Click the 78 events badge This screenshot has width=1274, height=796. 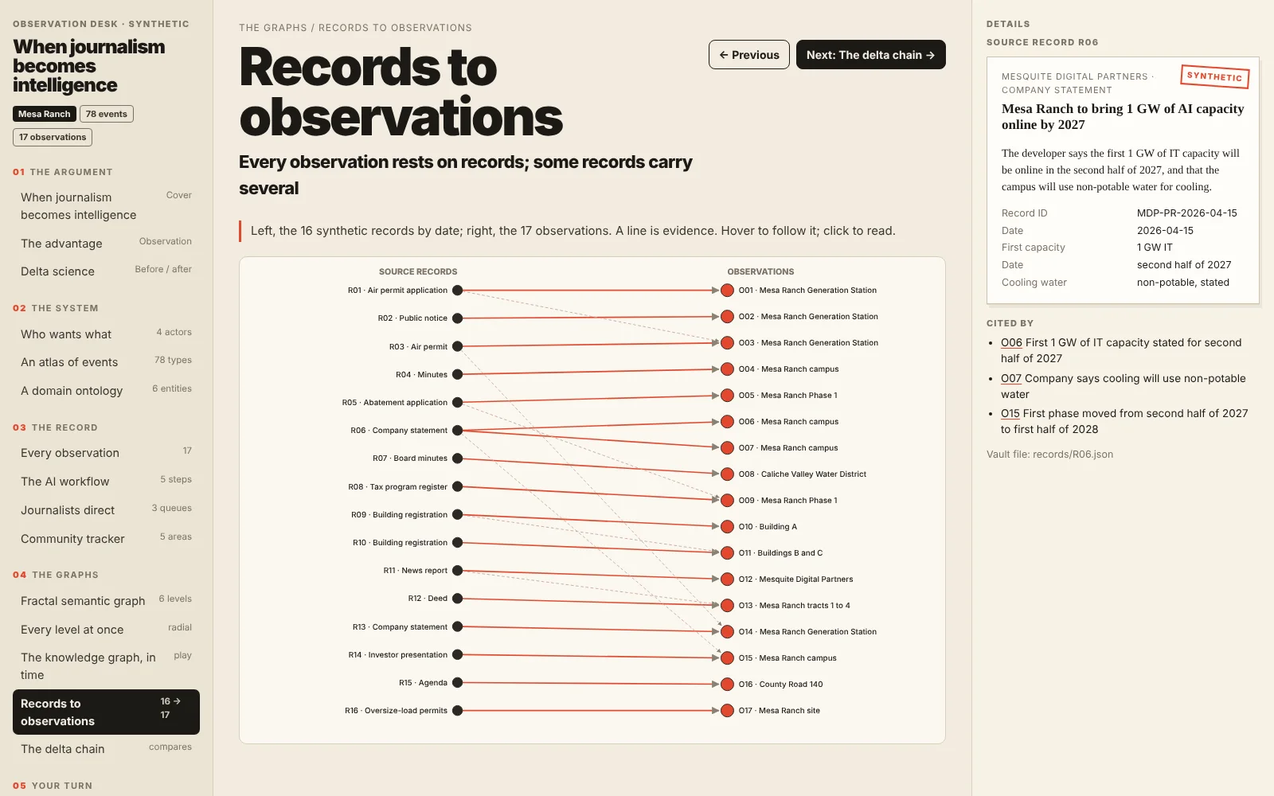tap(107, 114)
